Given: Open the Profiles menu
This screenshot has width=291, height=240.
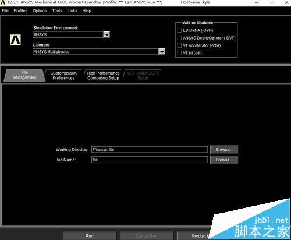Looking at the screenshot, I should (20, 10).
